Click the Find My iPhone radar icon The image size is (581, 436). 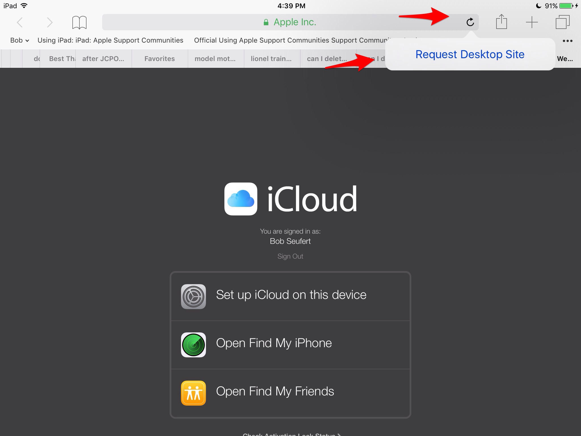[x=193, y=345]
